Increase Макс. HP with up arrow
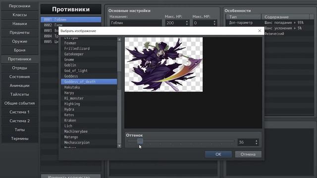The image size is (317, 178). (187, 21)
